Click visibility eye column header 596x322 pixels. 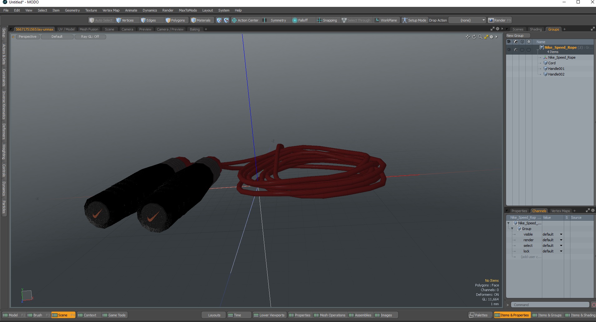(x=509, y=42)
